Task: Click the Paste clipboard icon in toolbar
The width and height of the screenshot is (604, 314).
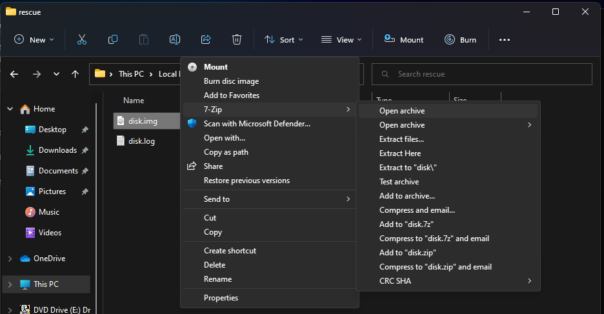Action: [x=144, y=39]
